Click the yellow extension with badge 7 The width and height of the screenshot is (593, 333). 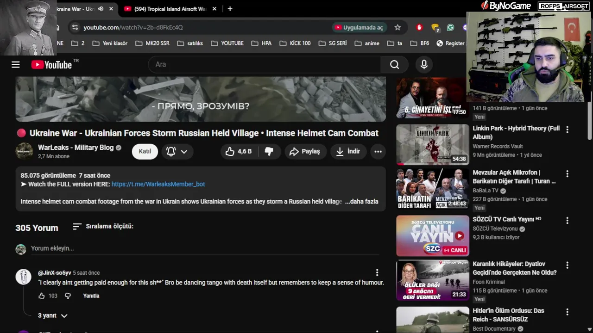click(x=435, y=28)
